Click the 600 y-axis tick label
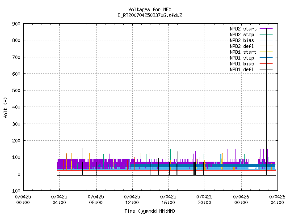The height and width of the screenshot is (215, 286). [16, 74]
